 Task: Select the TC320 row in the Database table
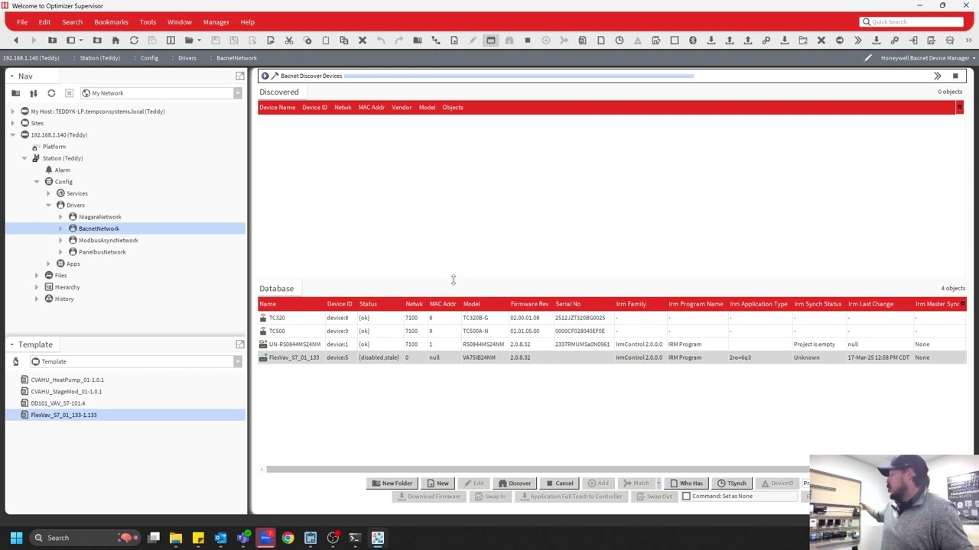[612, 318]
